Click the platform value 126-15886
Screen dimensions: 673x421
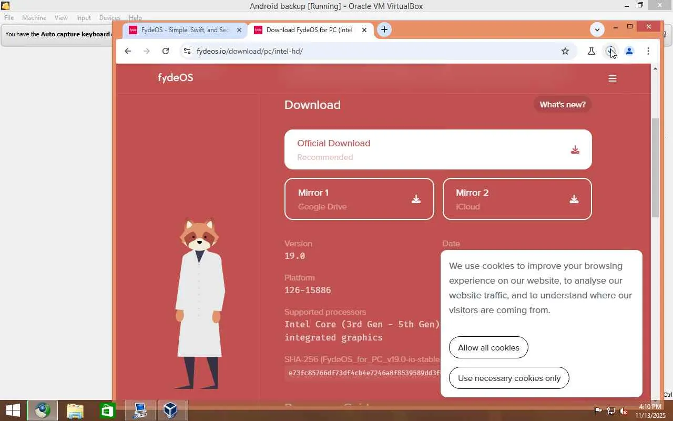(x=308, y=290)
